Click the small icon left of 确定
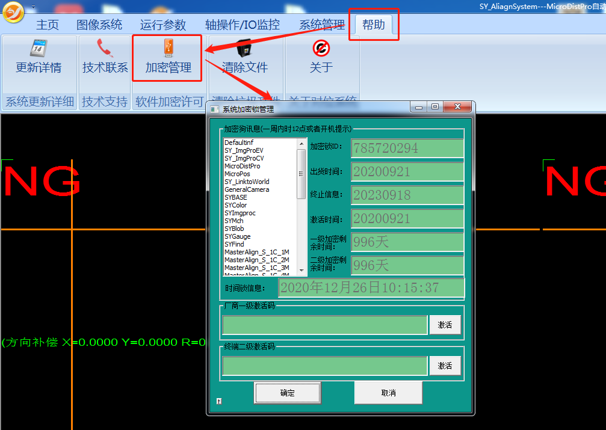The height and width of the screenshot is (430, 606). (218, 401)
